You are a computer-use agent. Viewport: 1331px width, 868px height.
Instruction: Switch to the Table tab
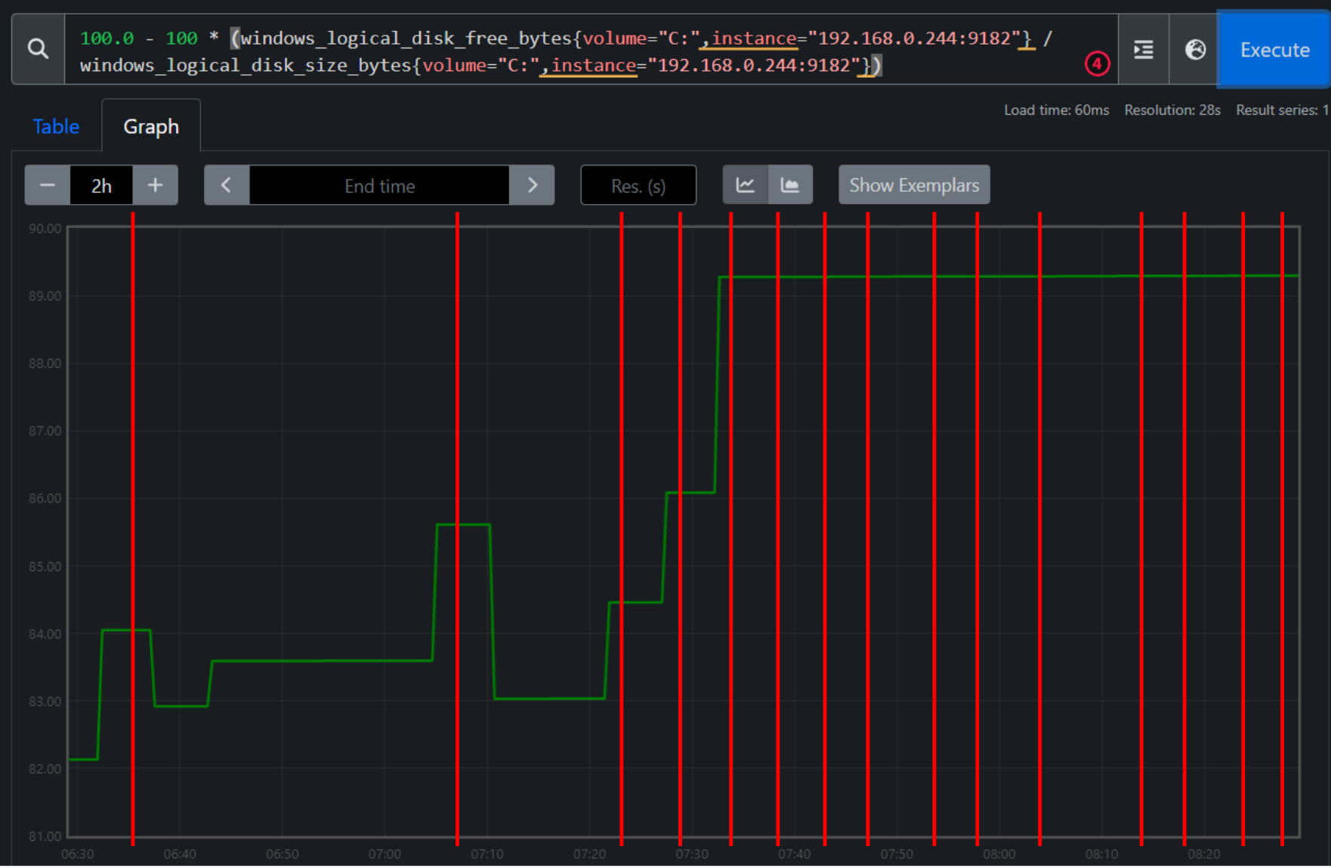pyautogui.click(x=56, y=126)
